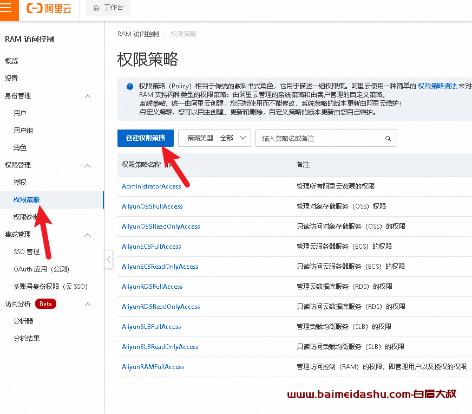Click 创建权限策略 button
This screenshot has width=472, height=414.
pos(146,138)
